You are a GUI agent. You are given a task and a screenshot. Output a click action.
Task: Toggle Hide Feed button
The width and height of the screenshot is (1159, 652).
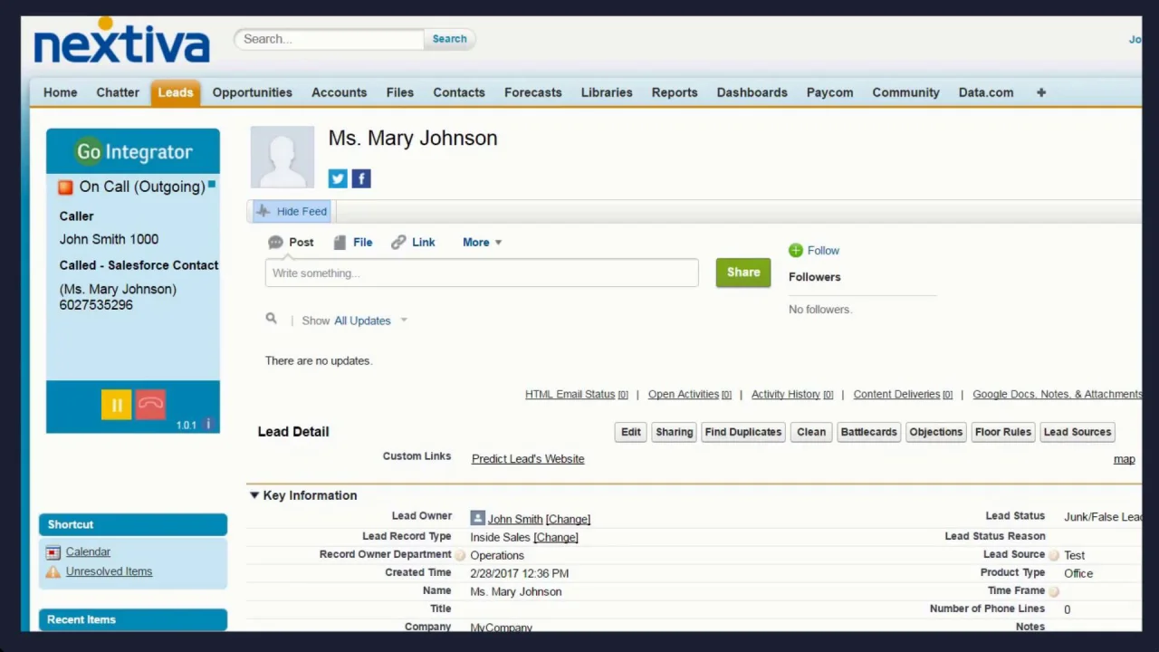(x=292, y=211)
